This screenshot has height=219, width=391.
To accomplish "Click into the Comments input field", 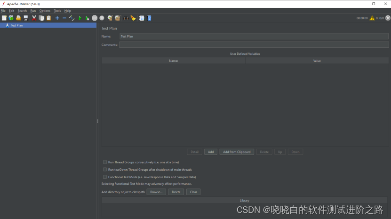I will (x=254, y=45).
